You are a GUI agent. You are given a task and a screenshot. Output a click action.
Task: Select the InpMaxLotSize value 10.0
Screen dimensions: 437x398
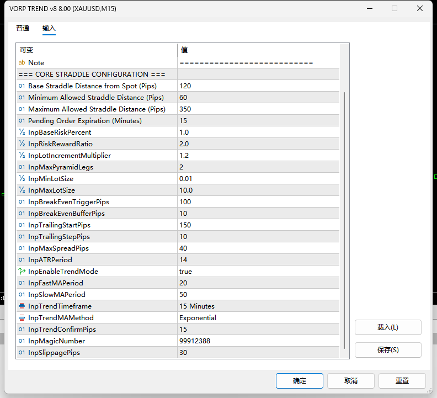[x=258, y=190]
